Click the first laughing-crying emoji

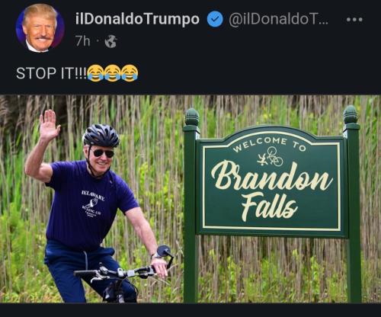pyautogui.click(x=95, y=73)
